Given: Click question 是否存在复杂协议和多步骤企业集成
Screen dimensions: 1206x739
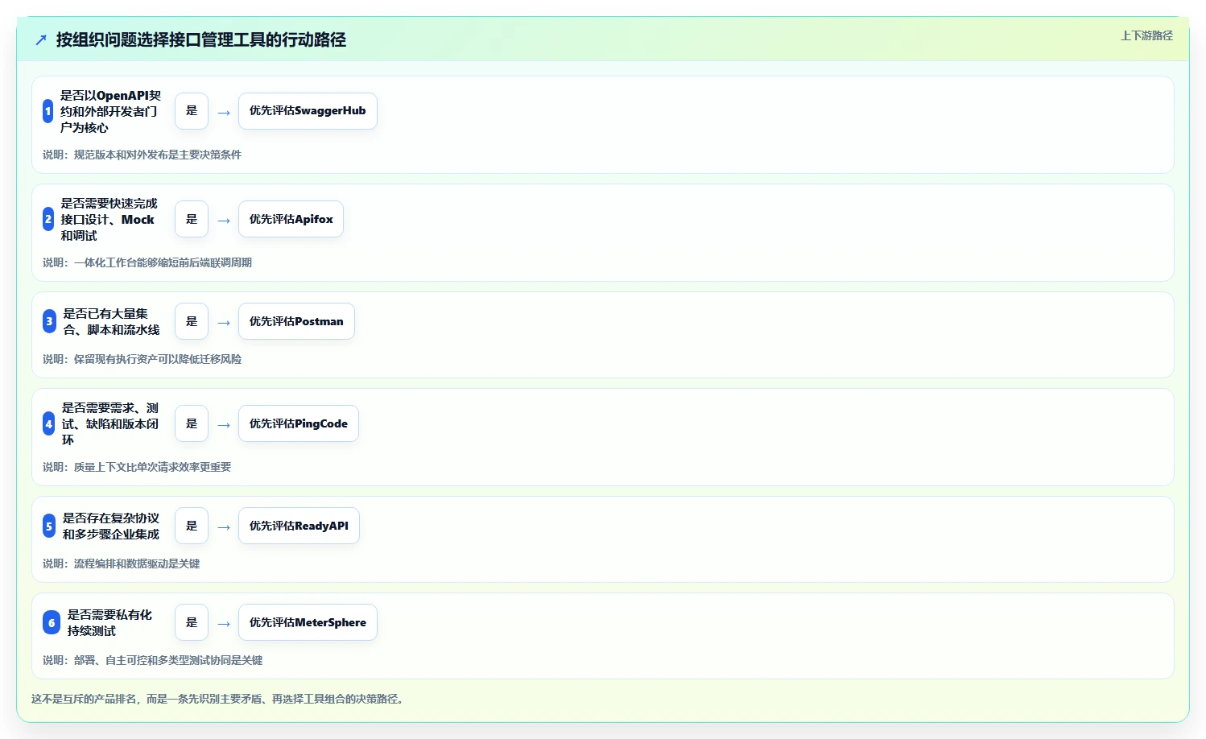Looking at the screenshot, I should pyautogui.click(x=111, y=526).
